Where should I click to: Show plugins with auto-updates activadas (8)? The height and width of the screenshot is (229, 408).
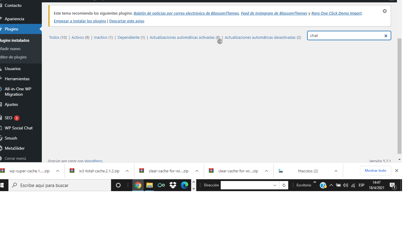tap(185, 38)
